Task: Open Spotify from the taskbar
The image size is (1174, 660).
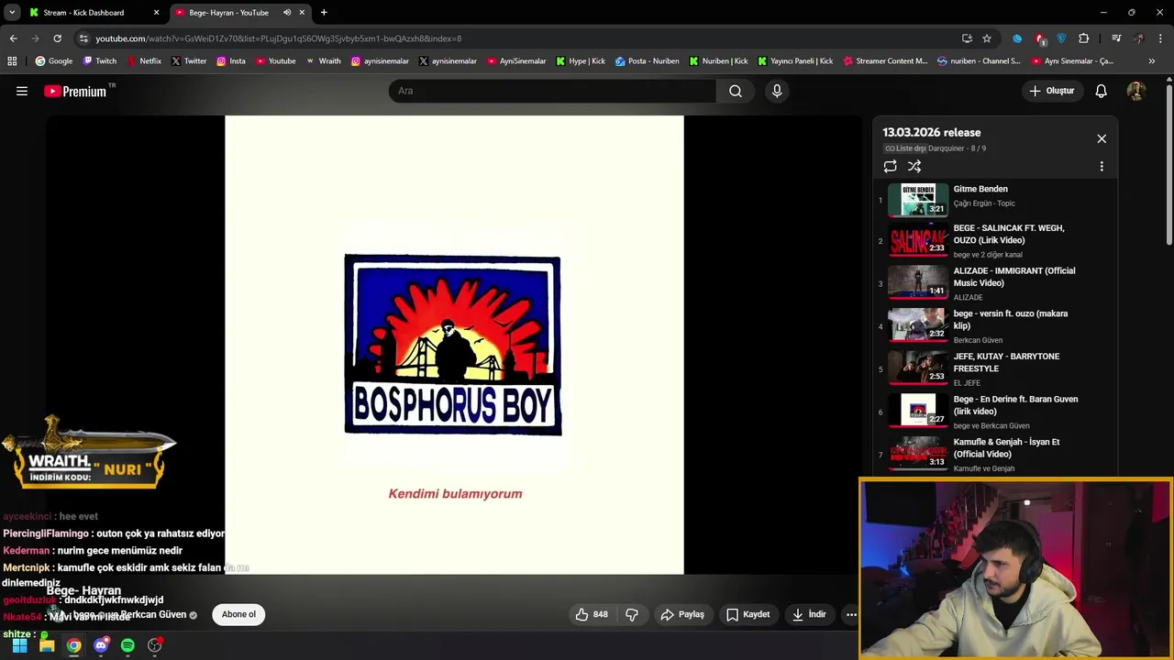Action: 127,645
